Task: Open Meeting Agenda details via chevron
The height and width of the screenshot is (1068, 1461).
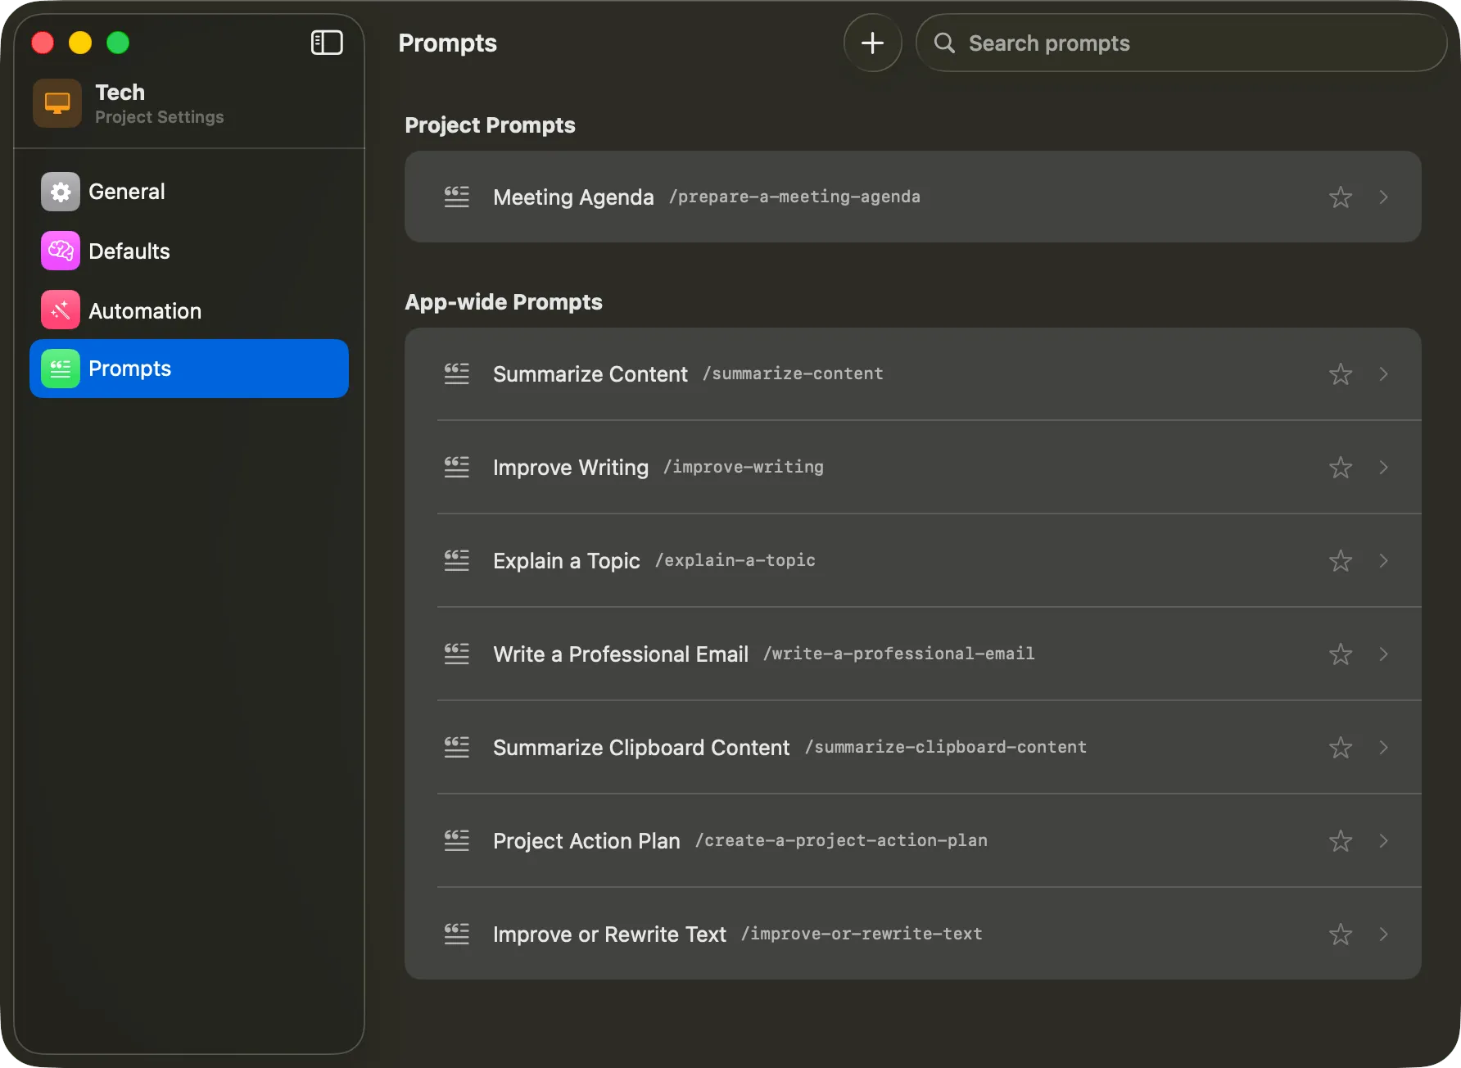Action: (x=1383, y=197)
